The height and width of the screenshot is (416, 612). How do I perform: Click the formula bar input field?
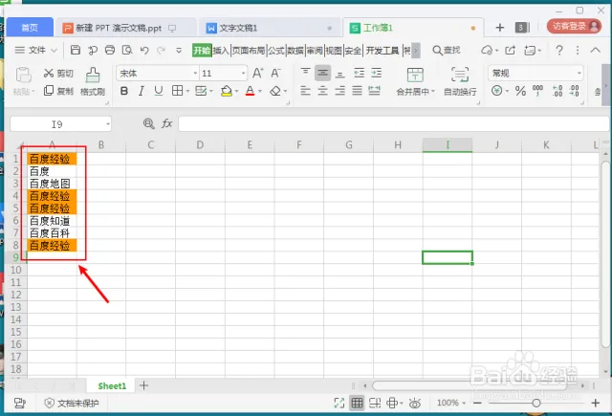tap(393, 123)
